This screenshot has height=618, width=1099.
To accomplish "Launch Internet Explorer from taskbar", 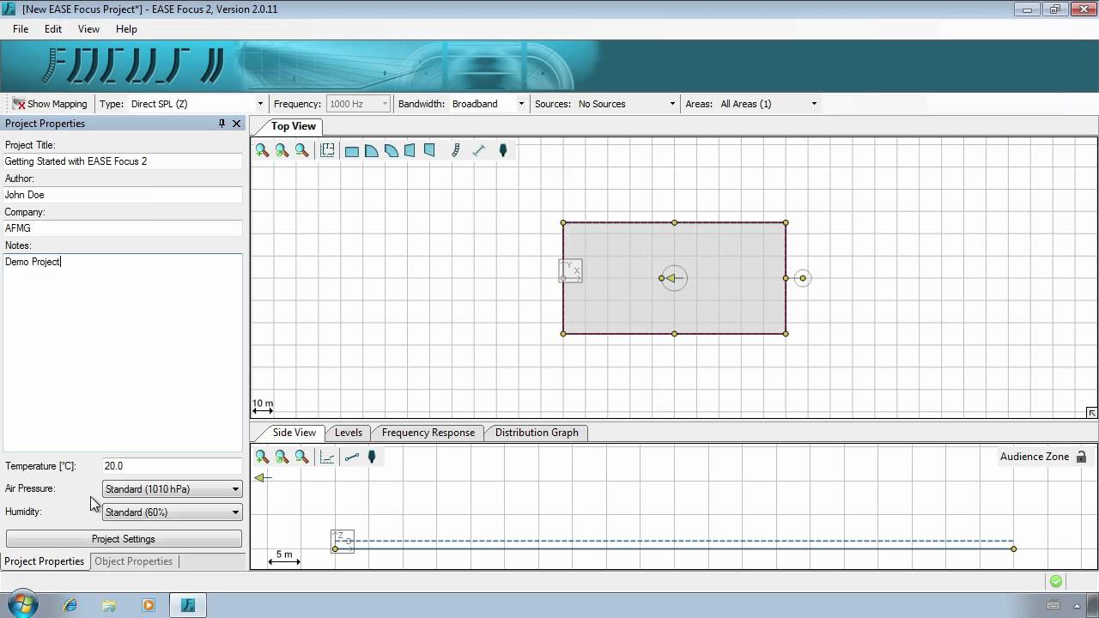I will click(70, 605).
